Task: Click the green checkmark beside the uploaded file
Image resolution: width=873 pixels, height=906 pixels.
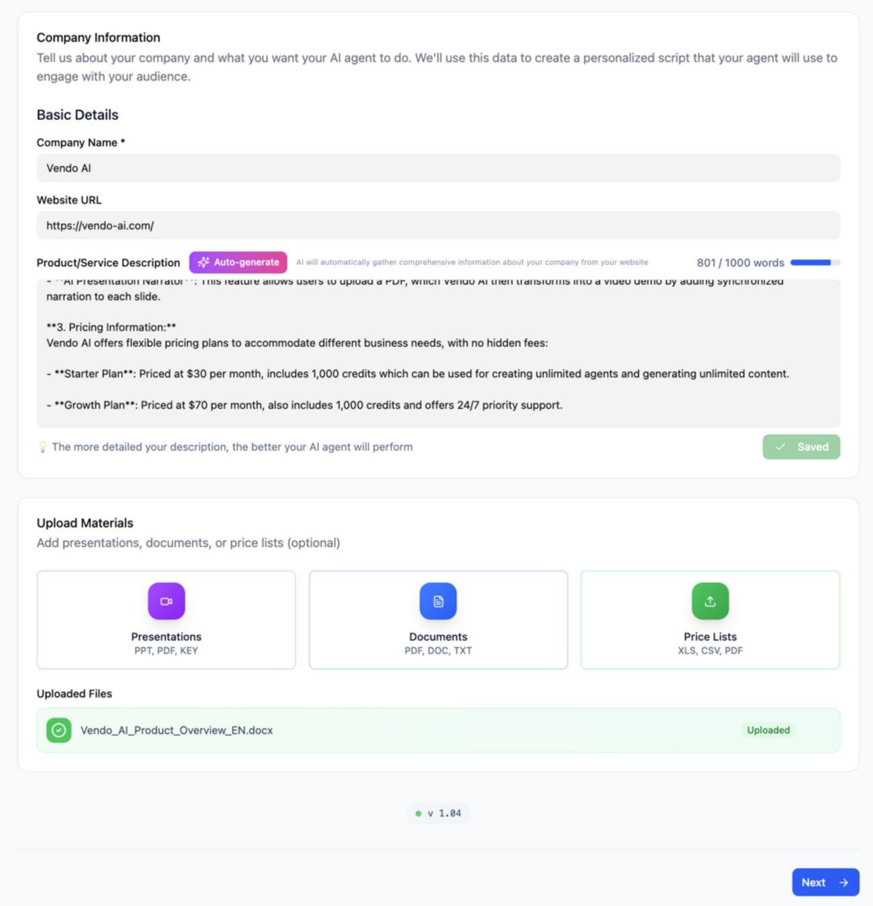Action: 58,730
